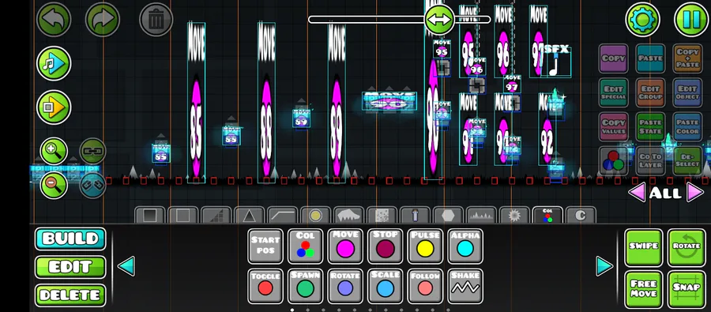This screenshot has height=312, width=711.
Task: Select the Shake trigger object
Action: click(465, 286)
